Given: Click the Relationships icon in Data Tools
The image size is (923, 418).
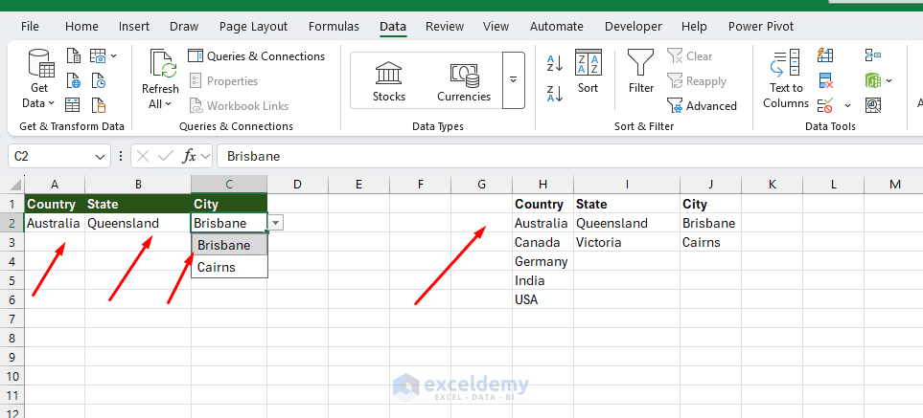Looking at the screenshot, I should click(x=873, y=80).
